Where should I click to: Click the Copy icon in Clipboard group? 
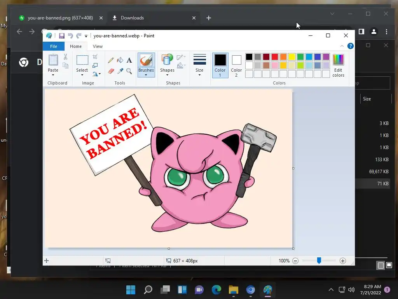coord(65,65)
